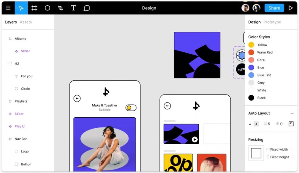Select the Play UI layer
The height and width of the screenshot is (173, 299).
[20, 126]
